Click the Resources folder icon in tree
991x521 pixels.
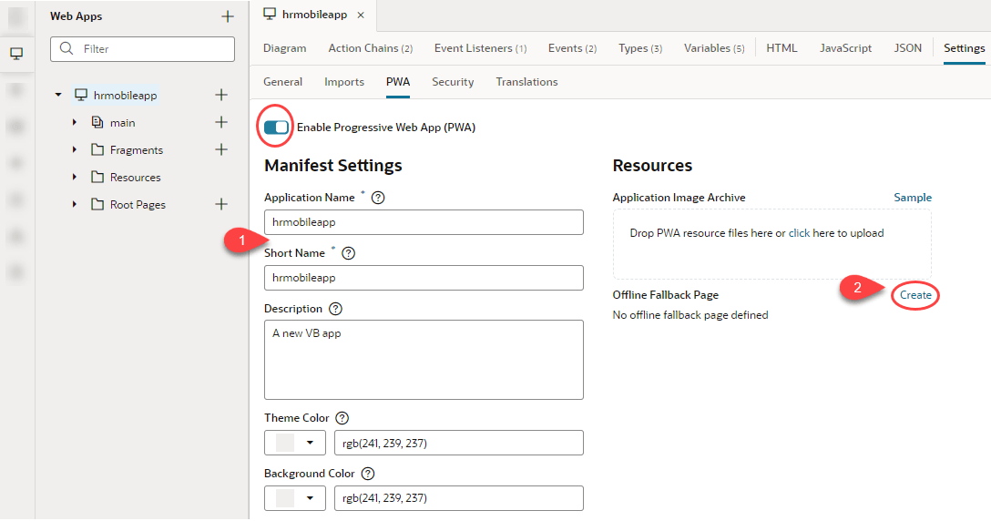[97, 177]
